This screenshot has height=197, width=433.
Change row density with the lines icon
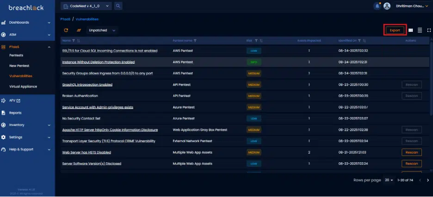click(420, 31)
